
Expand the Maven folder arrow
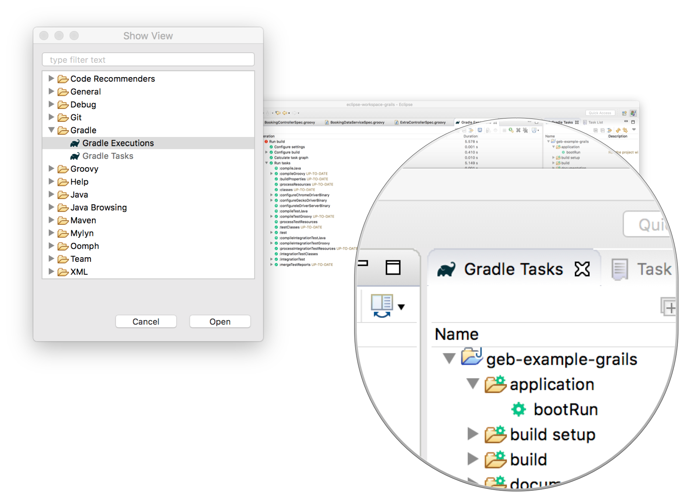(52, 220)
